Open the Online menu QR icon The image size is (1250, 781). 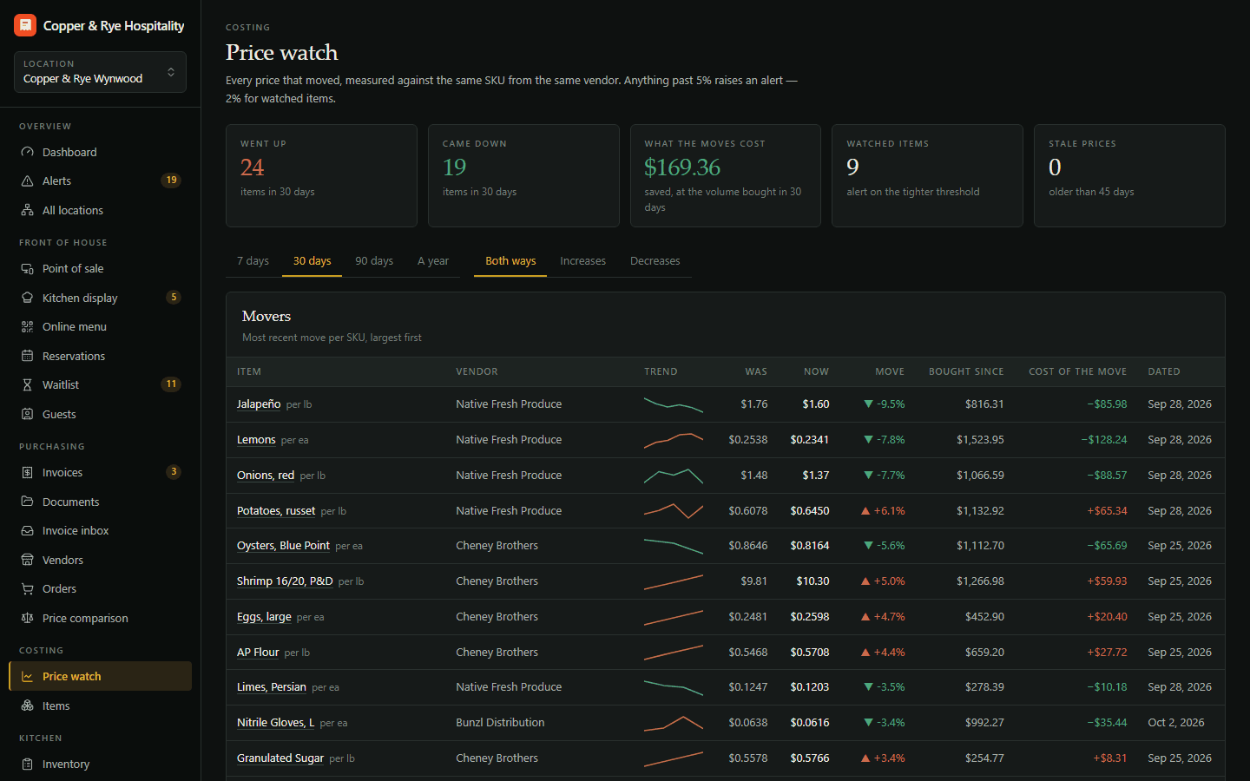coord(27,326)
